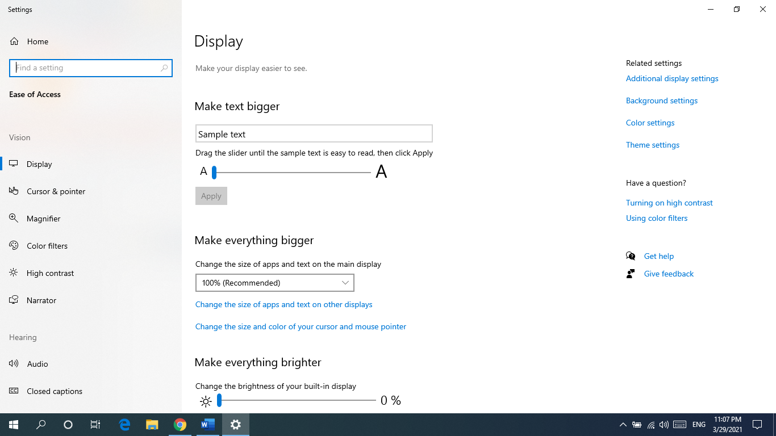Image resolution: width=776 pixels, height=436 pixels.
Task: Click Turning on high contrast help link
Action: (x=669, y=202)
